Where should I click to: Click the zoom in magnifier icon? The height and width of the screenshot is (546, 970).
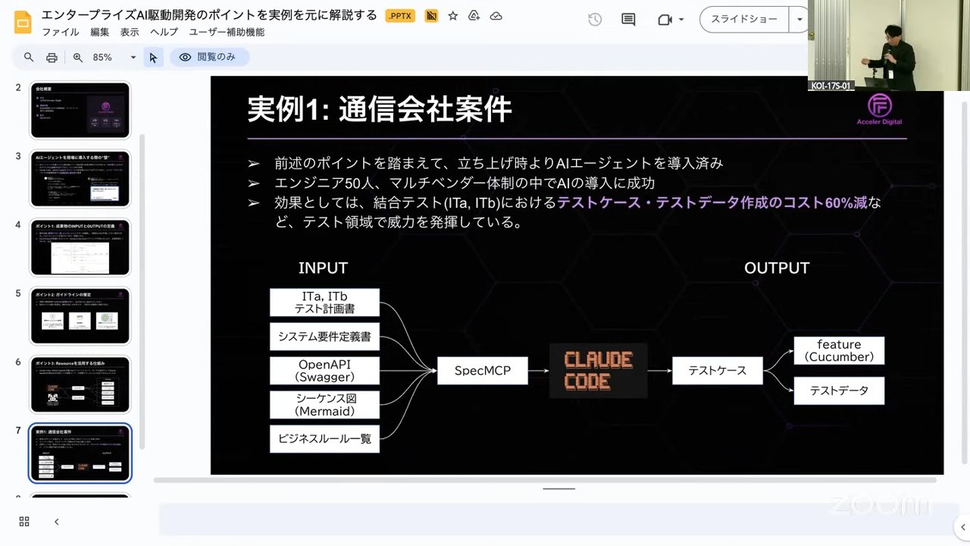[x=77, y=58]
